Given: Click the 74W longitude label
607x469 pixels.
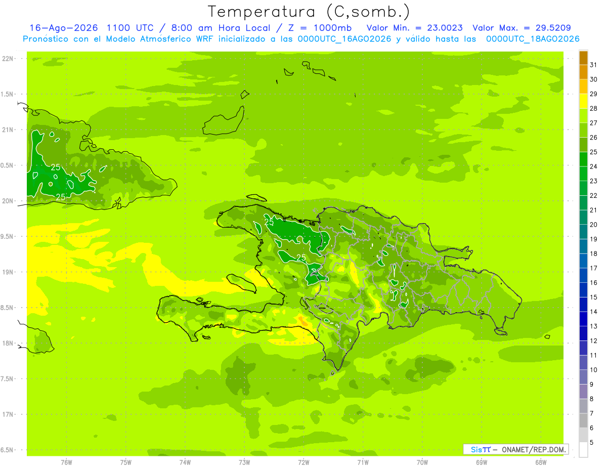Looking at the screenshot, I should pos(185,462).
